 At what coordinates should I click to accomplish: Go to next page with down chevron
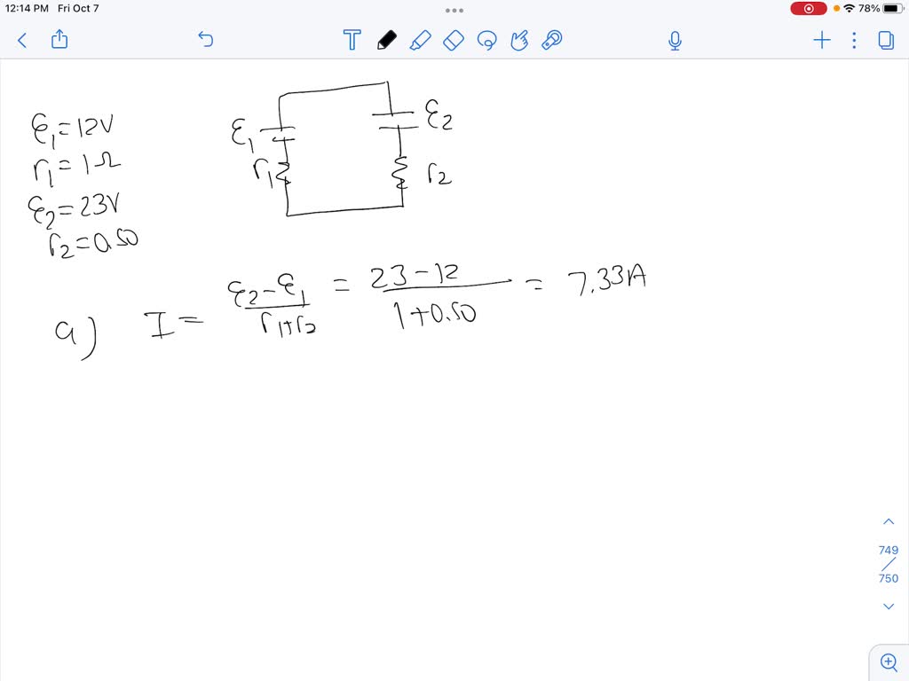tap(889, 606)
